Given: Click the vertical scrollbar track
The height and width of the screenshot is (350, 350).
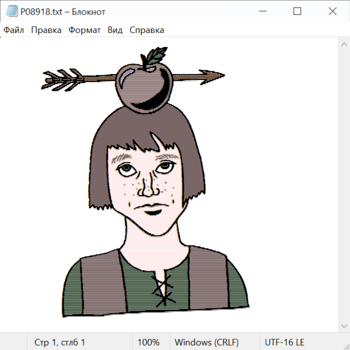Looking at the screenshot, I should point(344,185).
